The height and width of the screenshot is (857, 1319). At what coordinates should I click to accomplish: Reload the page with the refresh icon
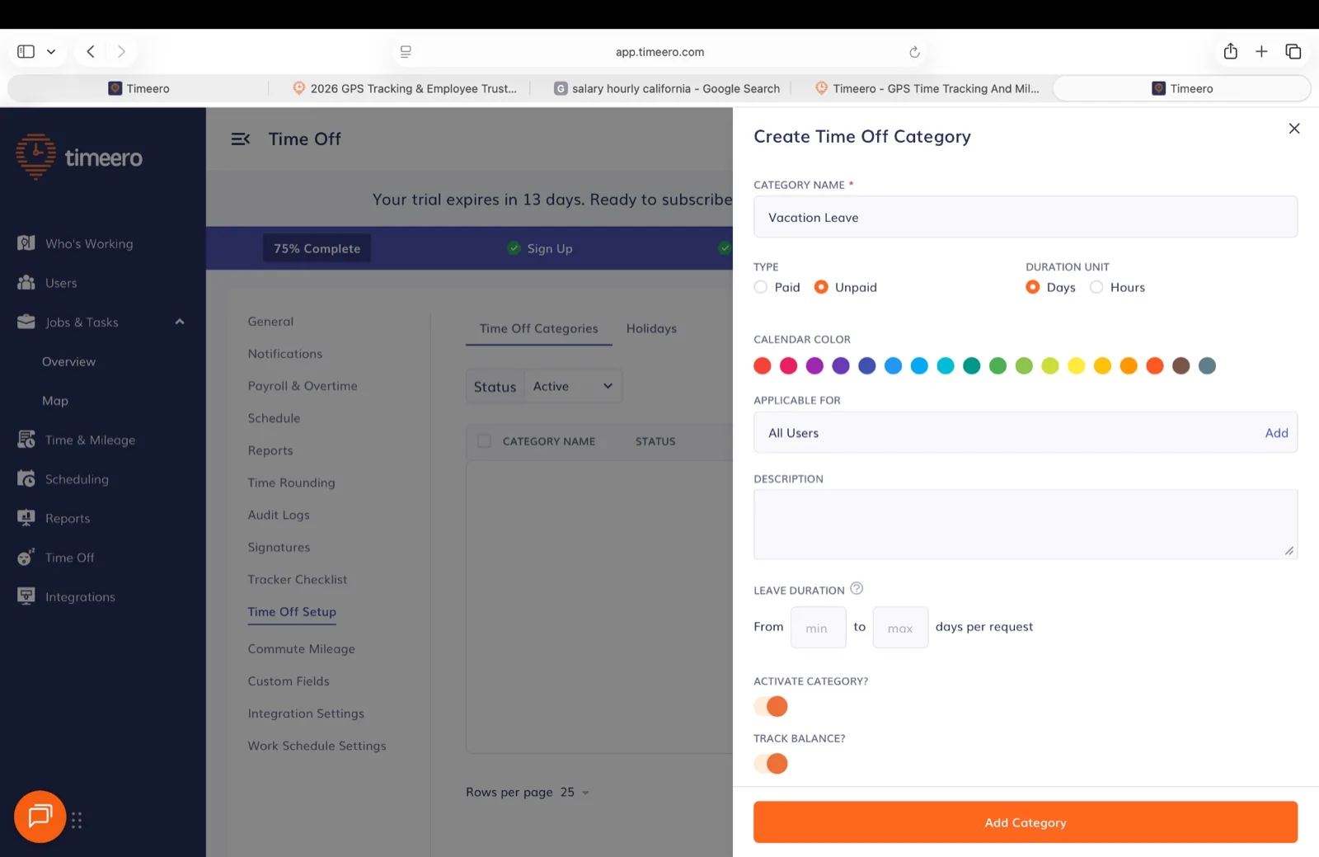click(x=914, y=52)
